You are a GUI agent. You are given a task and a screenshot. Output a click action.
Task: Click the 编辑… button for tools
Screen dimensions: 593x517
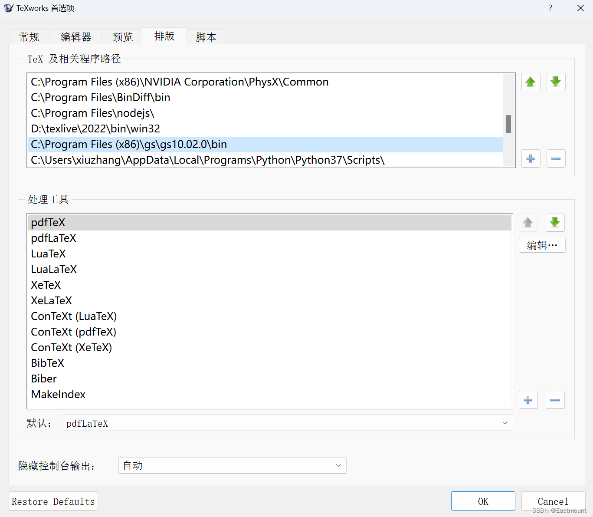click(542, 245)
